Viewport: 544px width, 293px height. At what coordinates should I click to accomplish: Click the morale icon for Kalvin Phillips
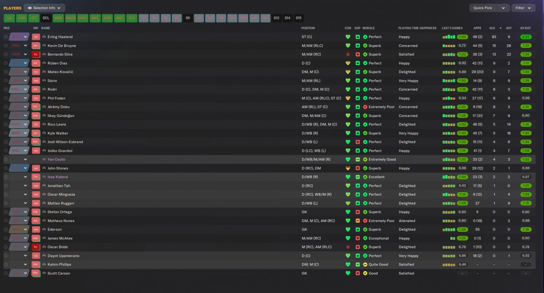click(x=365, y=265)
